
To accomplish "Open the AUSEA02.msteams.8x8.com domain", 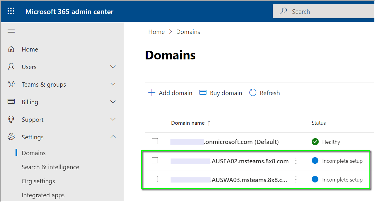I will click(230, 161).
